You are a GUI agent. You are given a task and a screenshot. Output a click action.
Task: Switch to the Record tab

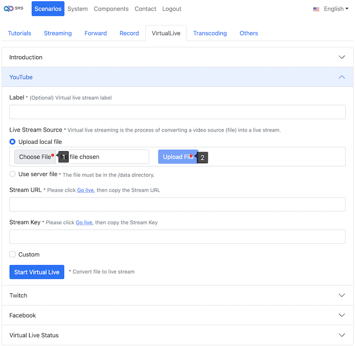pos(129,33)
